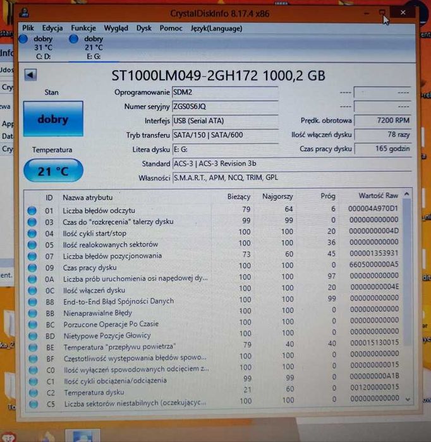Click status icon for attribute 0C
This screenshot has height=442, width=431.
tap(32, 290)
